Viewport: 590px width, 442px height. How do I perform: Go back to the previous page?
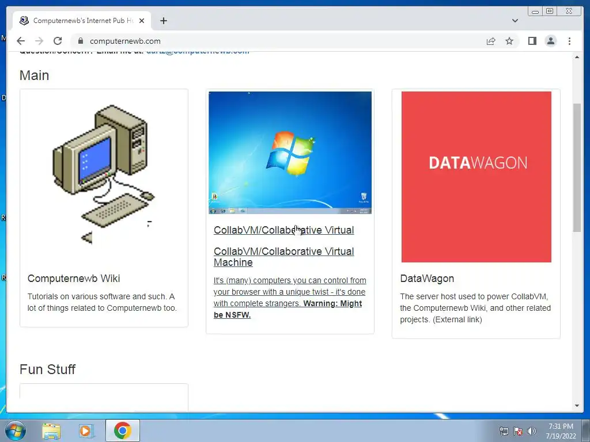tap(21, 41)
